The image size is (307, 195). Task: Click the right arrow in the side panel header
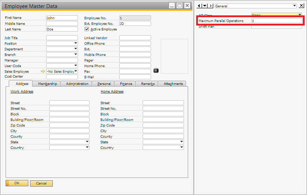tap(211, 6)
